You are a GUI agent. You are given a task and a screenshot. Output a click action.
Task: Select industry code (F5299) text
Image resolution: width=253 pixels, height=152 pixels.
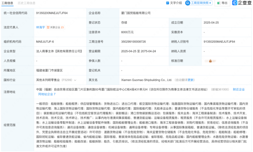tap(67, 80)
